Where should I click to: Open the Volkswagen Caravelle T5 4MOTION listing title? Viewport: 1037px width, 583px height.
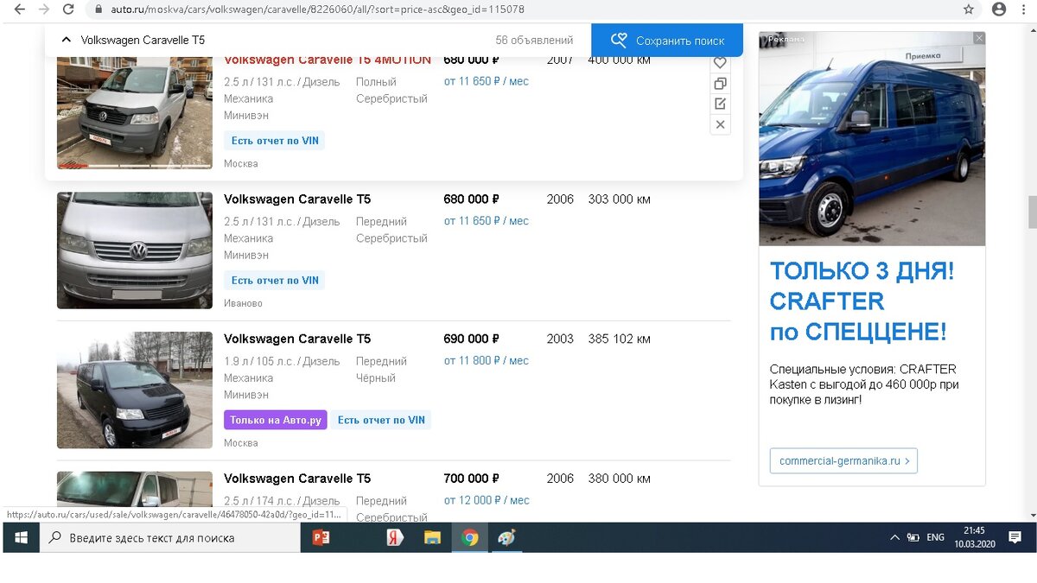tap(328, 60)
